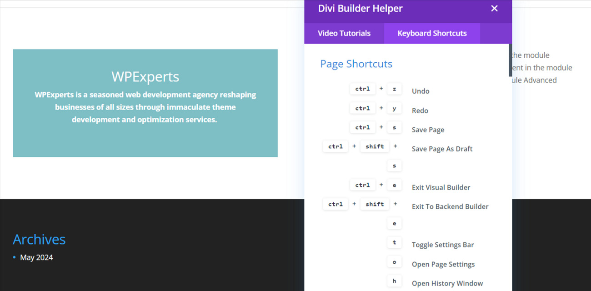Click the Archives footer heading
This screenshot has width=591, height=291.
tap(39, 239)
